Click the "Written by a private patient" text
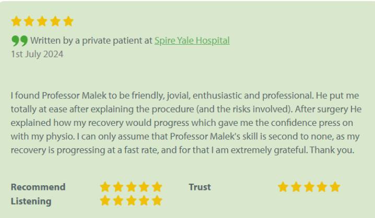Image resolution: width=375 pixels, height=218 pixels. 91,40
